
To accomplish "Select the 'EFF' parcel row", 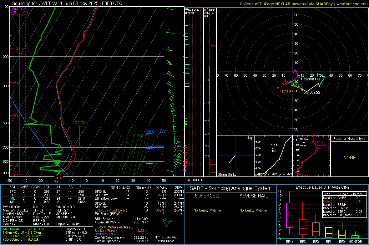I will 47,195.
